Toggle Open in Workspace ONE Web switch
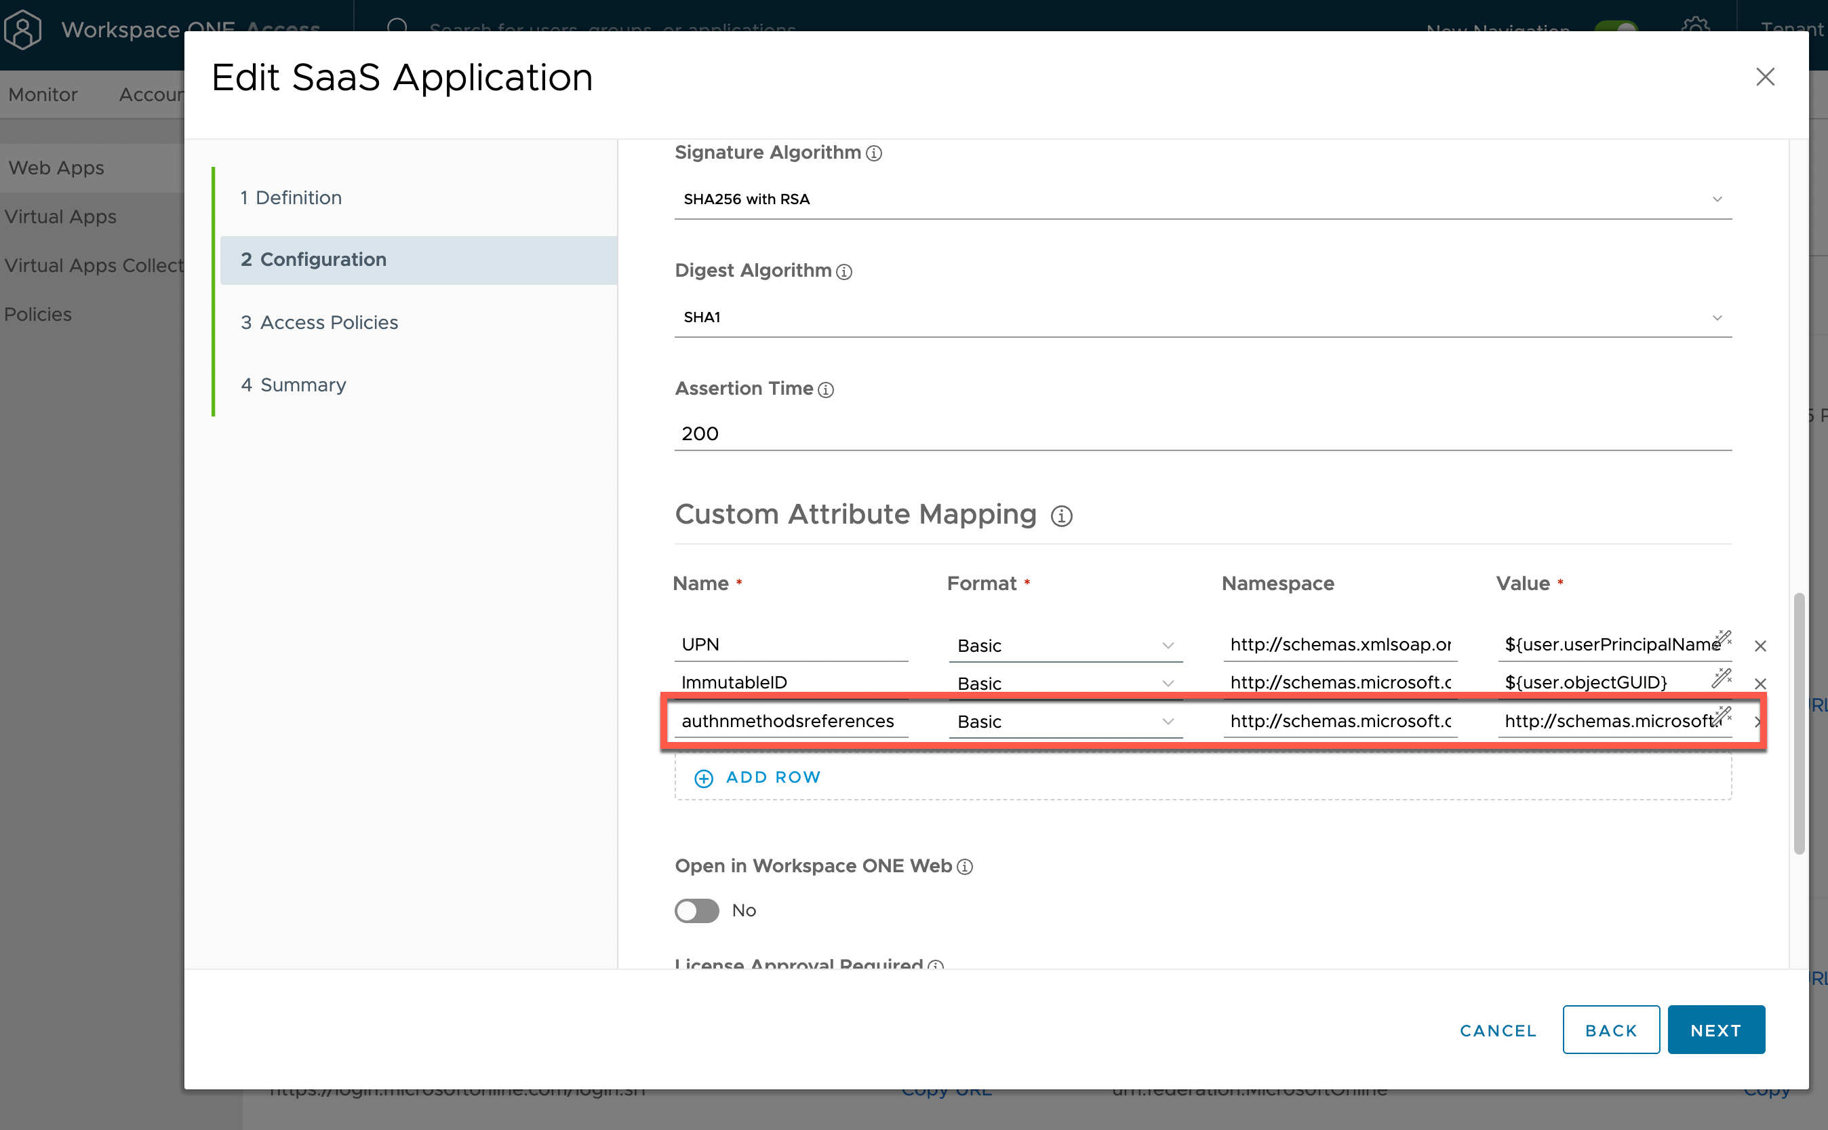1828x1130 pixels. [696, 910]
